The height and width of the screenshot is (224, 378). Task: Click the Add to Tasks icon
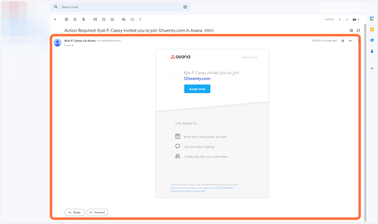coord(112,19)
